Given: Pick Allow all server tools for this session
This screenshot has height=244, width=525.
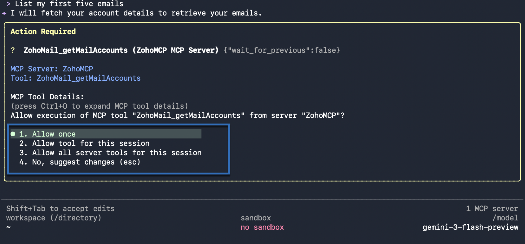Looking at the screenshot, I should tap(110, 153).
